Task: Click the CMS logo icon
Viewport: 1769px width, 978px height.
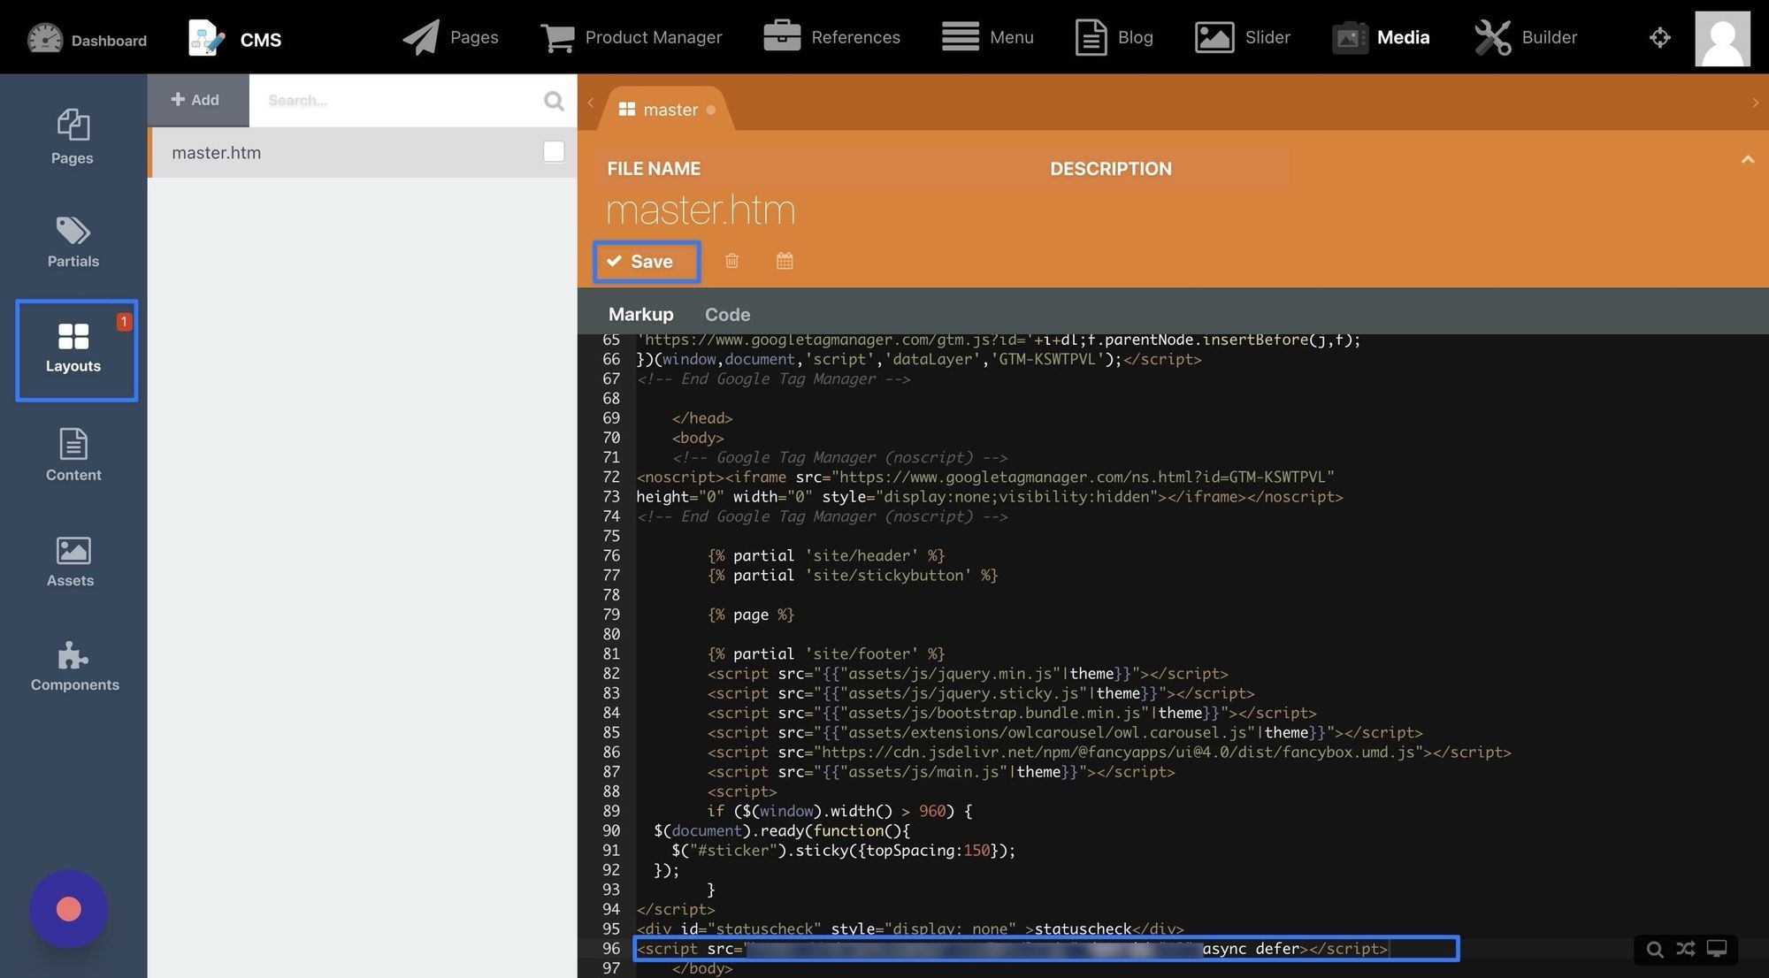Action: (x=207, y=38)
